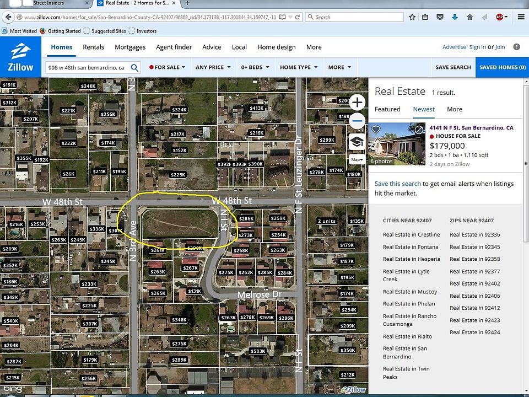Image resolution: width=529 pixels, height=397 pixels.
Task: Open the Mortgages menu
Action: tap(130, 47)
